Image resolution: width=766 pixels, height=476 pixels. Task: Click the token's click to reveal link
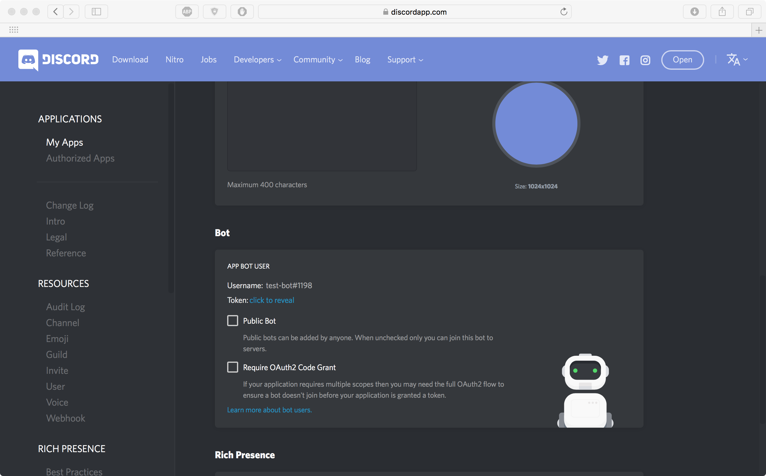pos(272,300)
